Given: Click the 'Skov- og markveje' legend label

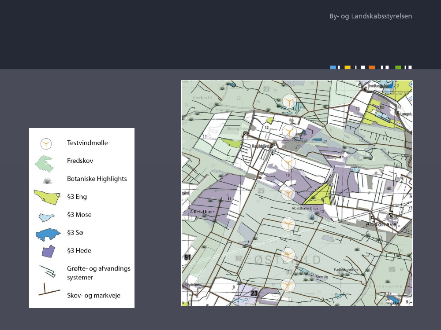Looking at the screenshot, I should pos(93,296).
